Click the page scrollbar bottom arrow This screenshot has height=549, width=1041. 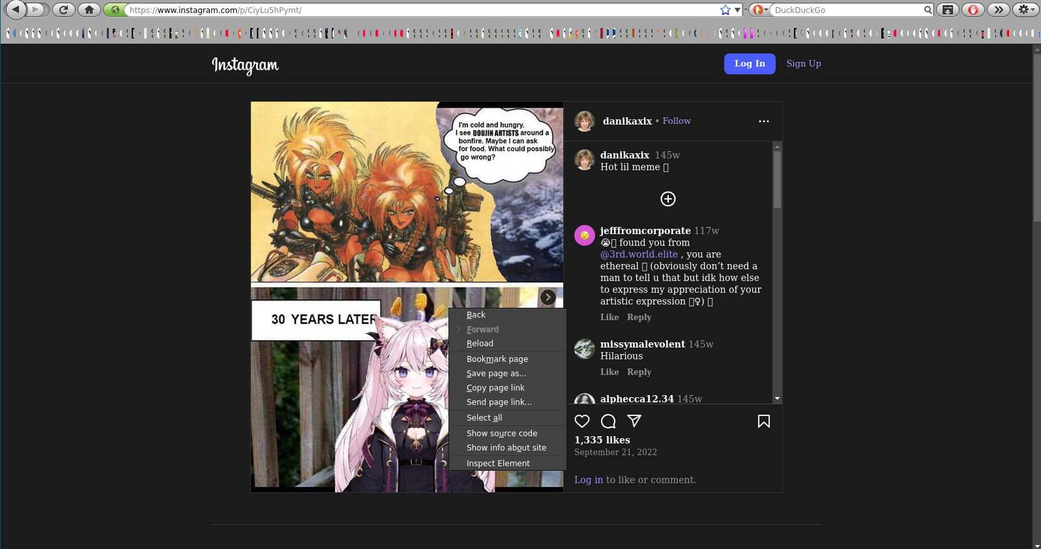[1036, 545]
